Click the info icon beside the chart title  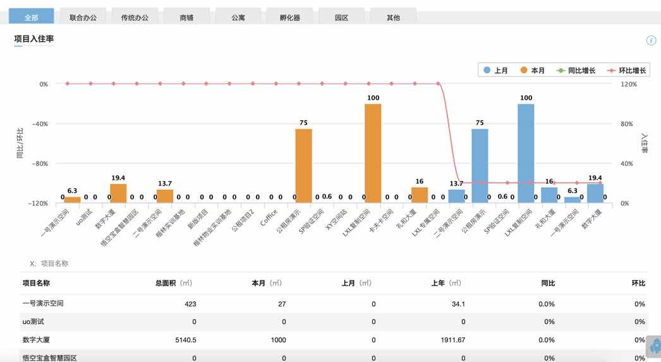coord(651,40)
